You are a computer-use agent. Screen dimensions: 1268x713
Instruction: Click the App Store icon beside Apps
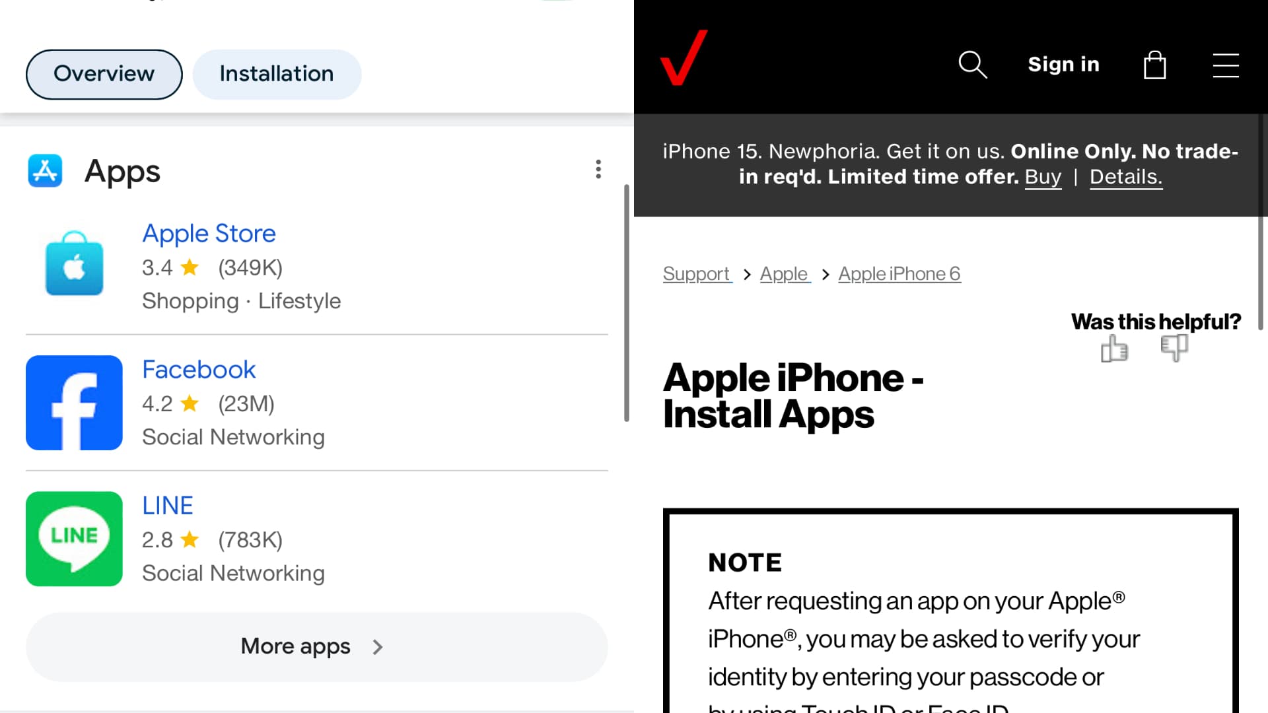coord(45,170)
